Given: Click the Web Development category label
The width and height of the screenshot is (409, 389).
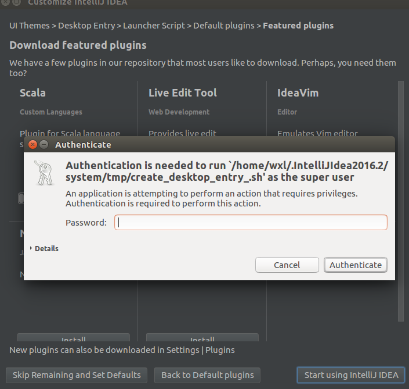Looking at the screenshot, I should 179,112.
